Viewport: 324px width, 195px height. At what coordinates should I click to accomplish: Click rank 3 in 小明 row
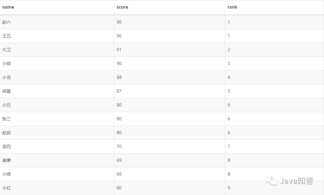coord(229,64)
